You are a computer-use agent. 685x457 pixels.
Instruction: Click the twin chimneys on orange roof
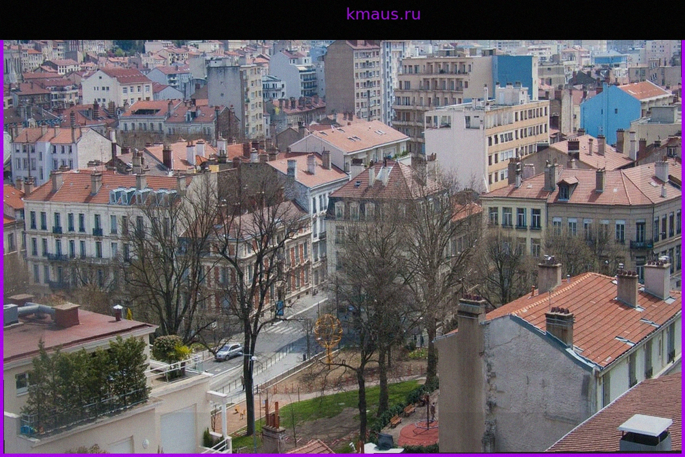[x=644, y=283]
